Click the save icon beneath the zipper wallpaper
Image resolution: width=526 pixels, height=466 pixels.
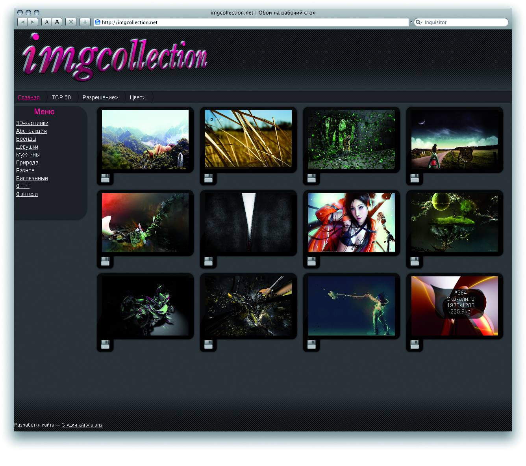[208, 261]
